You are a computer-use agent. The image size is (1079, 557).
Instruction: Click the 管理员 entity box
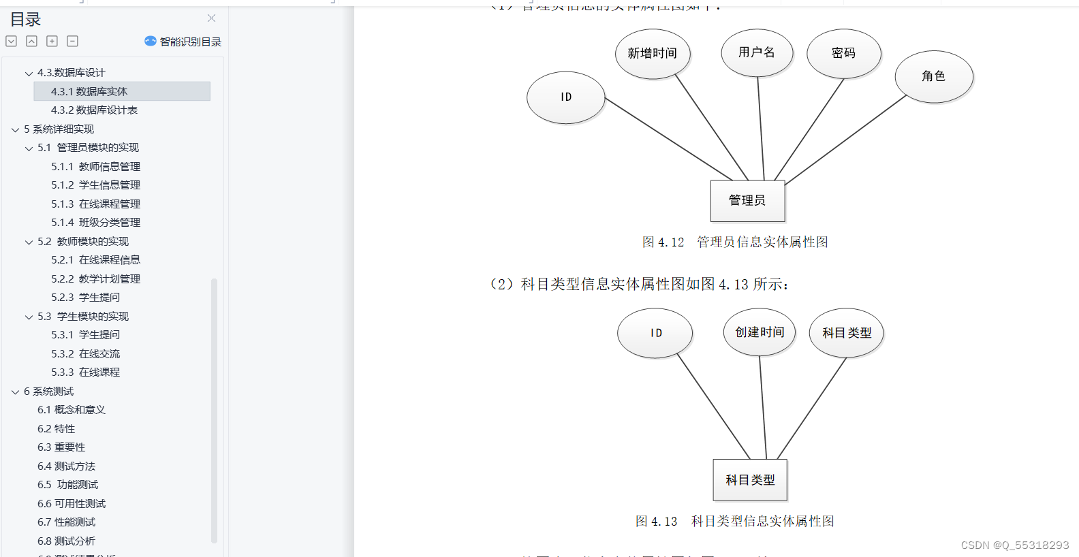(x=747, y=201)
